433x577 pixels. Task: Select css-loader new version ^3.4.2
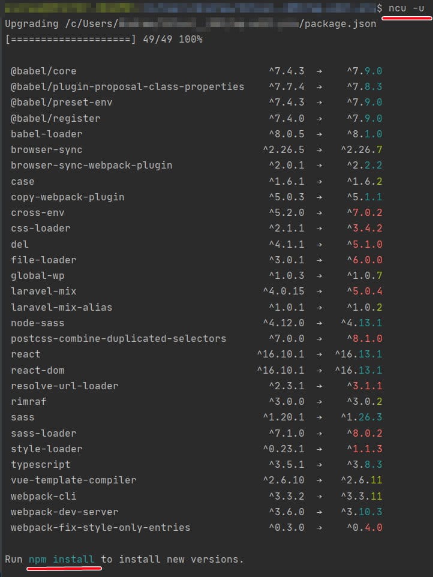click(x=365, y=228)
